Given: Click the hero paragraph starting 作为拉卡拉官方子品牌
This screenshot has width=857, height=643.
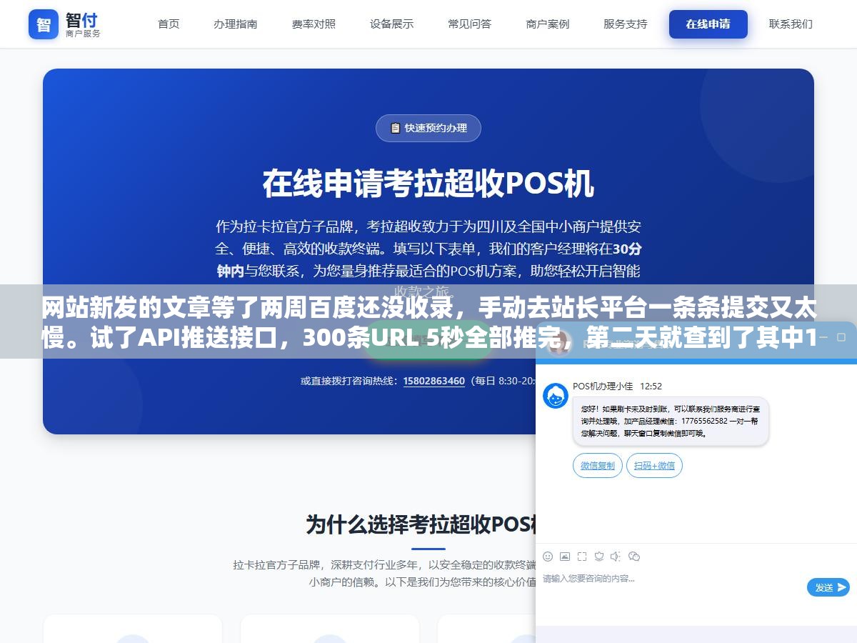Looking at the screenshot, I should tap(428, 259).
